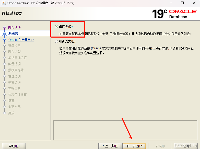Open the 配置选项 step link
Viewport: 200px width, 149px height.
click(x=15, y=27)
